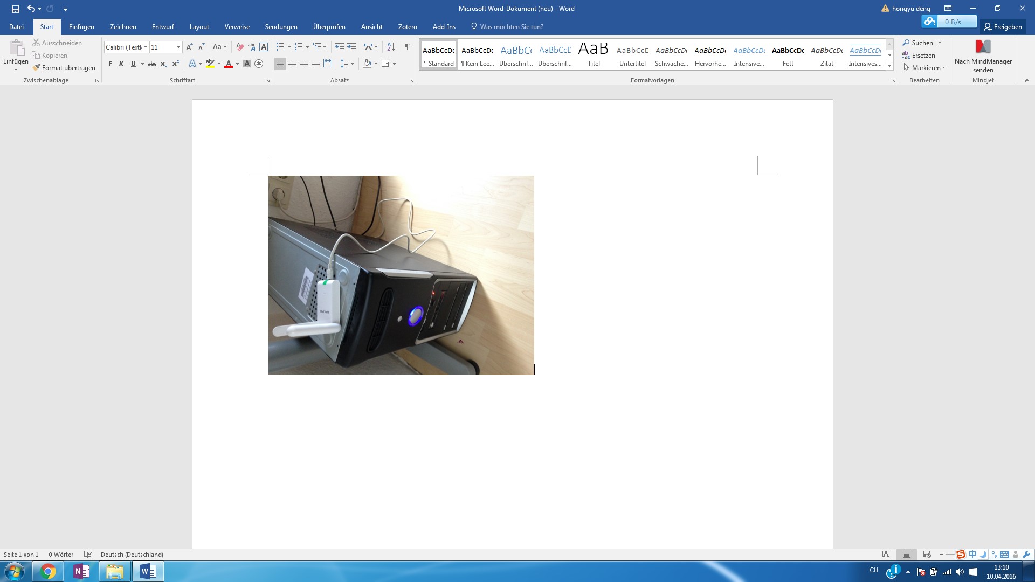Image resolution: width=1035 pixels, height=582 pixels.
Task: Increase the paragraph indent
Action: tap(351, 47)
